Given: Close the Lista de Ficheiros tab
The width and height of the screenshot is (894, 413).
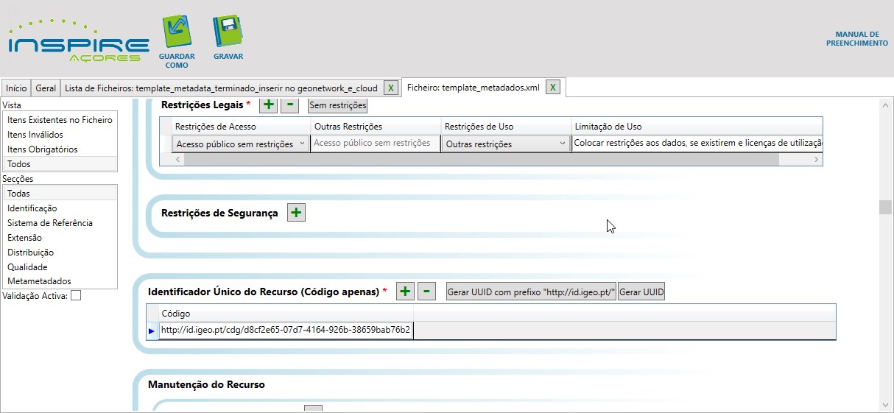Looking at the screenshot, I should click(x=391, y=88).
